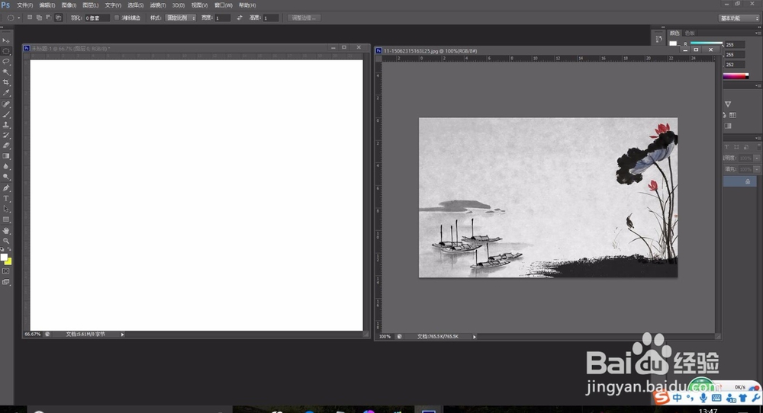The width and height of the screenshot is (763, 413).
Task: Open the fill (填充) dropdown in Layers panel
Action: (756, 169)
